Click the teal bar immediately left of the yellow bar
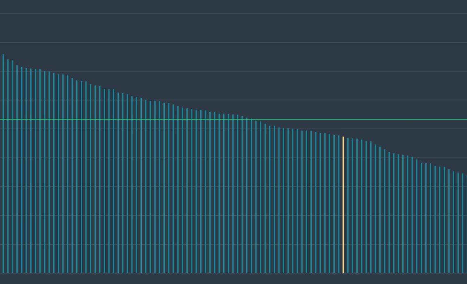 click(339, 205)
